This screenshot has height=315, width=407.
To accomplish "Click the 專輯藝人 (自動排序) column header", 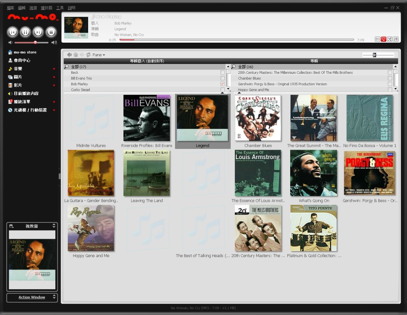I will [x=147, y=61].
